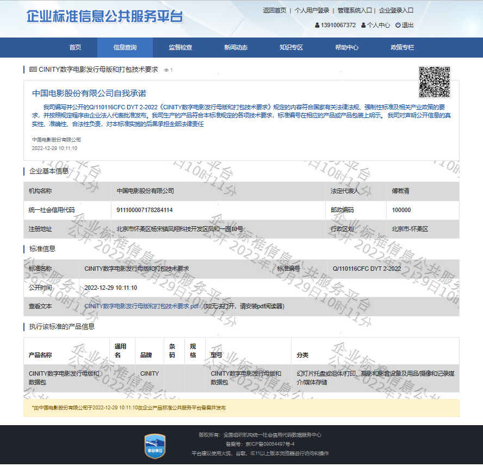The width and height of the screenshot is (483, 467).
Task: Click the yellow filing notice bar
Action: [x=242, y=408]
